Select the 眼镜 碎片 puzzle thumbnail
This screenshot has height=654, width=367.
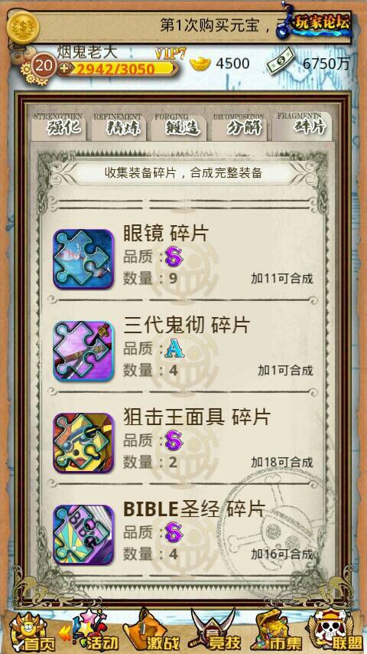83,259
